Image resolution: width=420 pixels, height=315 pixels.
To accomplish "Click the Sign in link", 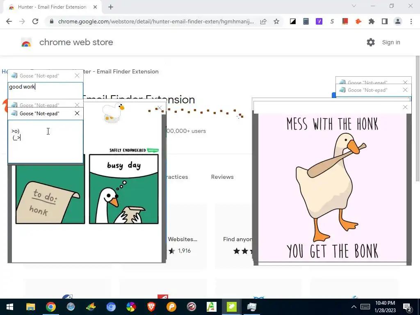I will [x=391, y=42].
